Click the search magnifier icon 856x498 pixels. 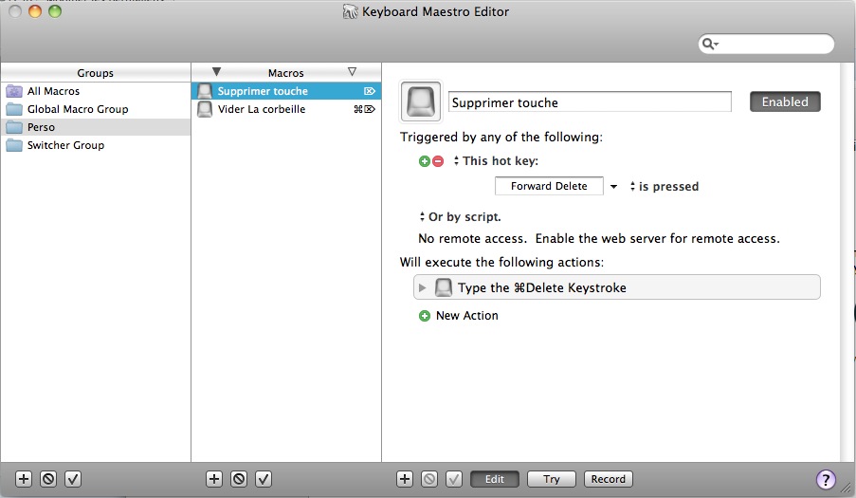[709, 44]
